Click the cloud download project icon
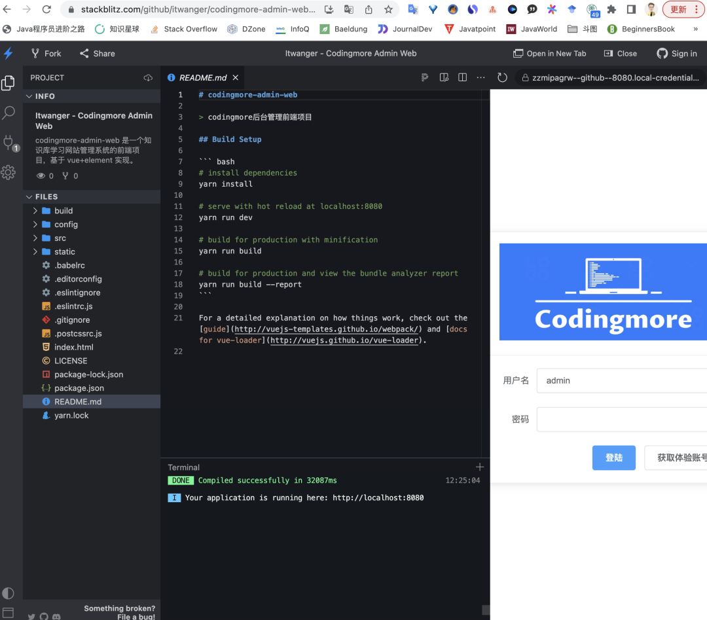The width and height of the screenshot is (707, 620). pyautogui.click(x=148, y=77)
